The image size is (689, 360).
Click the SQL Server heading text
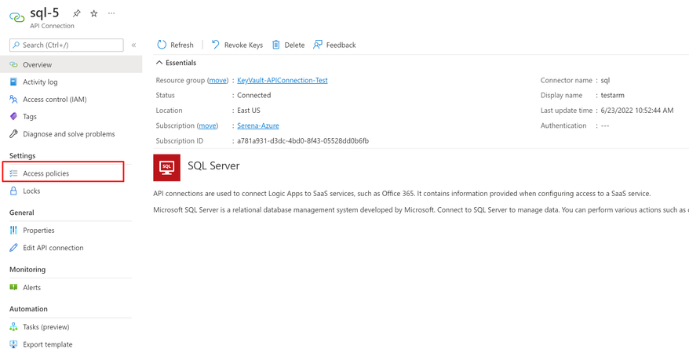pyautogui.click(x=213, y=166)
